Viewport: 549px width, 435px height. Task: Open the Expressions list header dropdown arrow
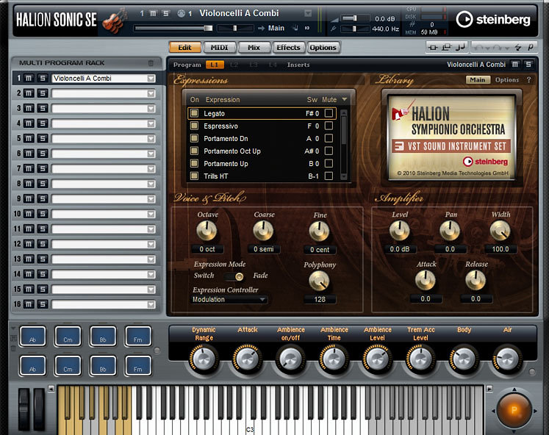point(345,99)
